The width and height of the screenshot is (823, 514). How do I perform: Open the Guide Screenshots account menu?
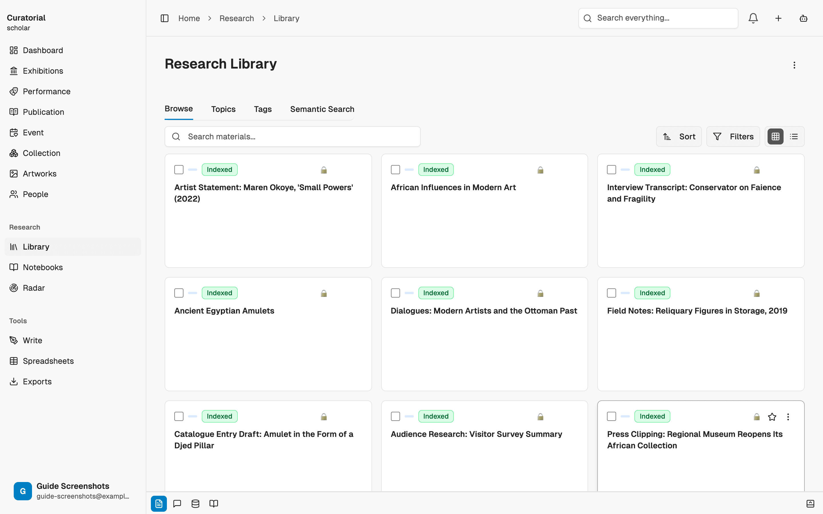[x=73, y=491]
